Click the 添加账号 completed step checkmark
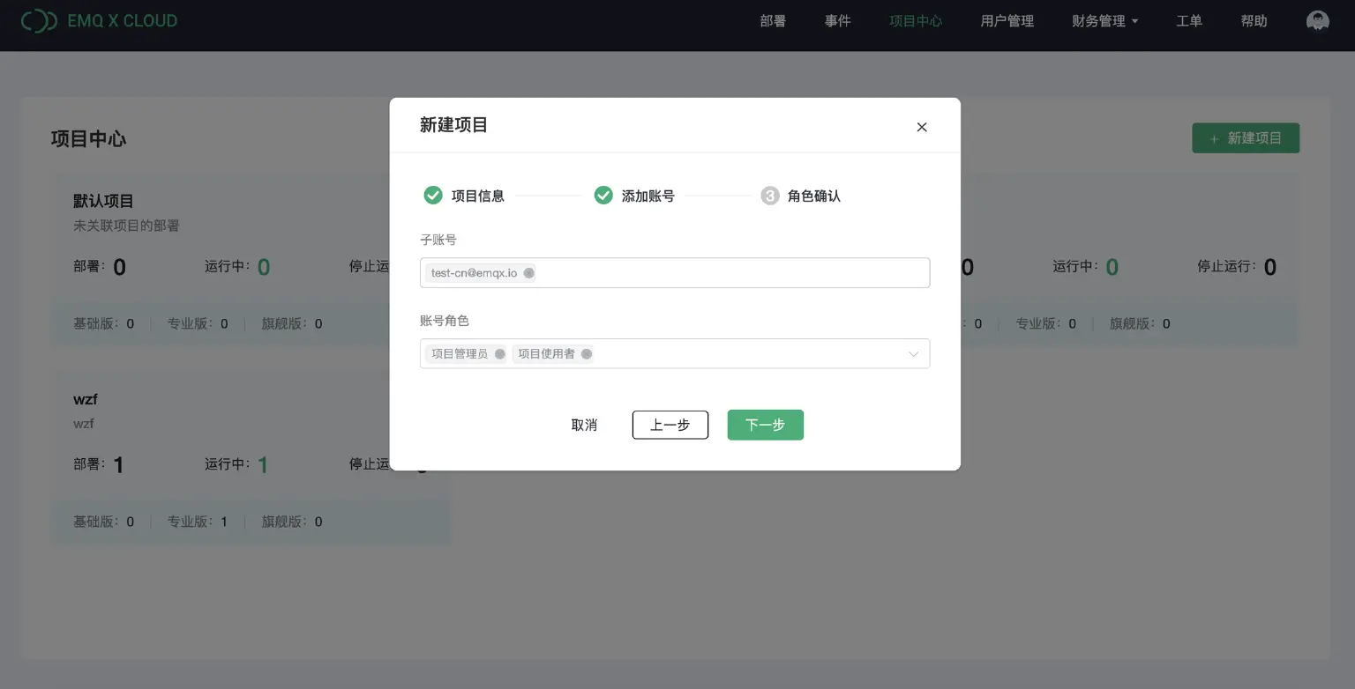The width and height of the screenshot is (1355, 689). point(603,195)
